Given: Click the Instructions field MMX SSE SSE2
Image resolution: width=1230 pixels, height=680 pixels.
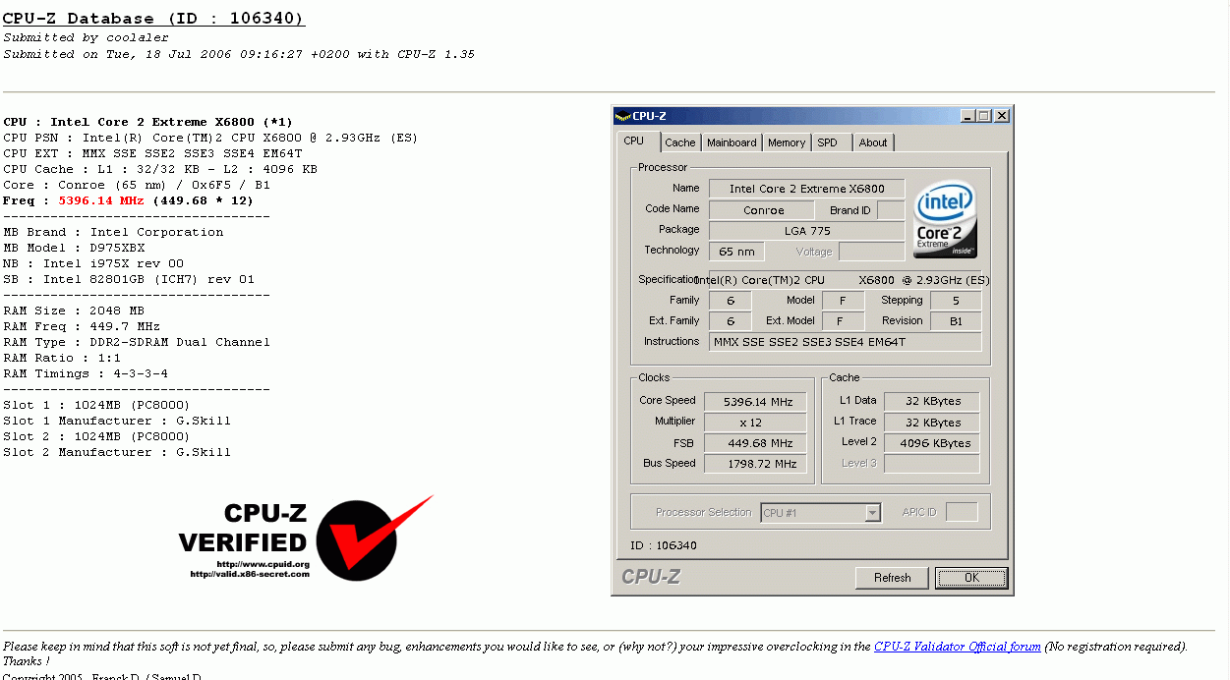Looking at the screenshot, I should 846,342.
